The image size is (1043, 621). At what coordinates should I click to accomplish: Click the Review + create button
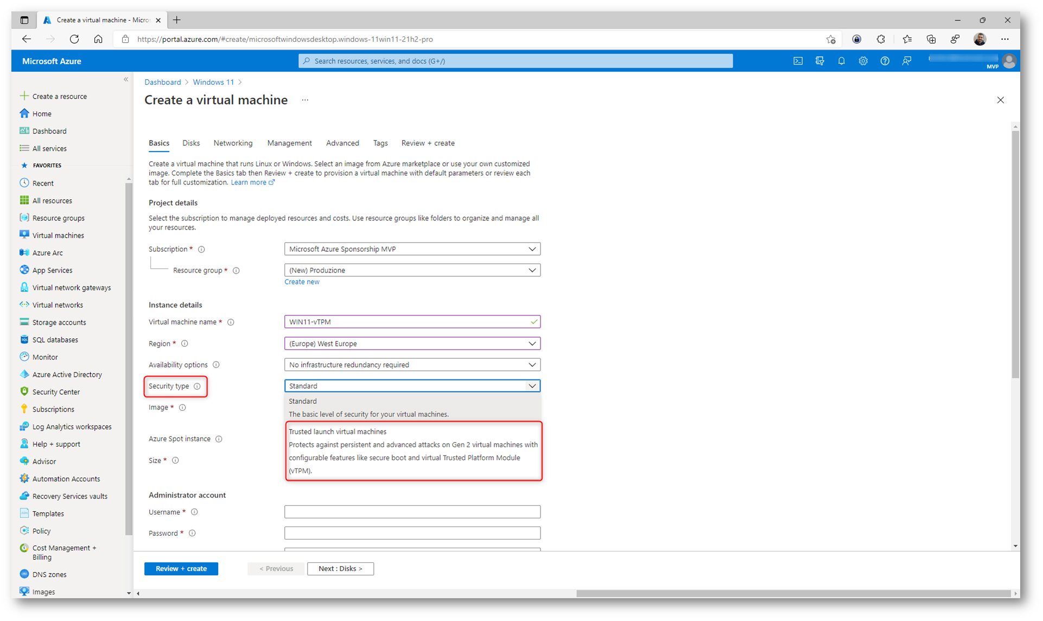[181, 568]
